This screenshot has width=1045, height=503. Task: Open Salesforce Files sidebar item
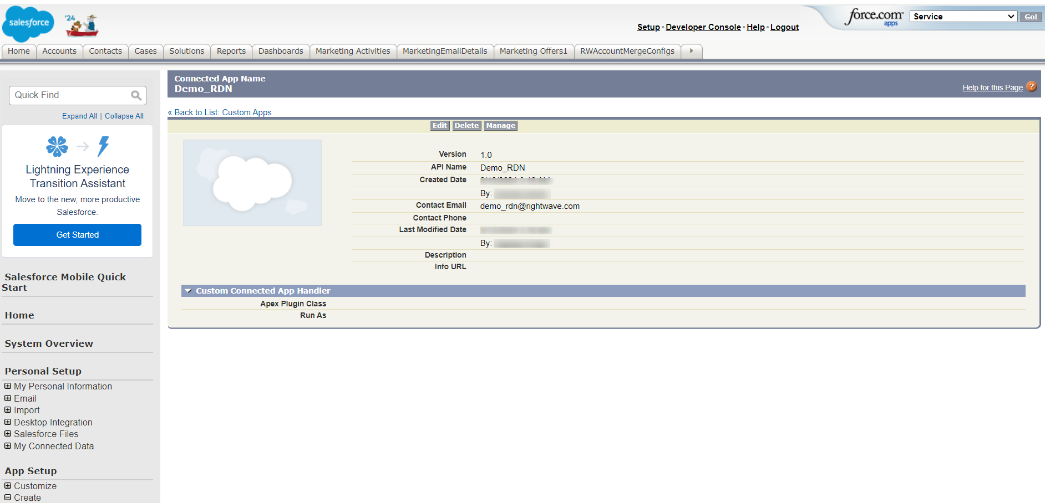(46, 434)
